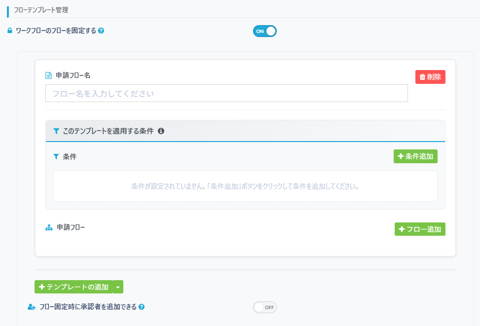Click the document icon next to 申請フロー名
Image resolution: width=480 pixels, height=326 pixels.
pyautogui.click(x=48, y=74)
